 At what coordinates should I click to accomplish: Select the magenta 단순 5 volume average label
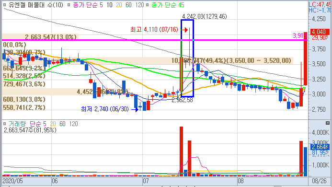coord(38,124)
